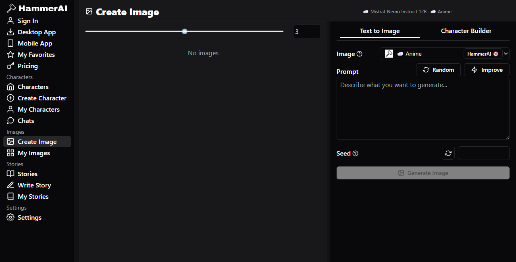Click the Desktop App download icon
516x262 pixels.
tap(10, 32)
